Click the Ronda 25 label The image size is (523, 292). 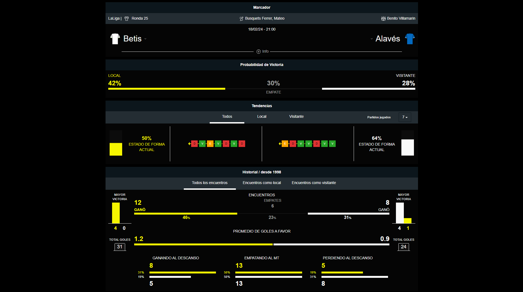click(140, 19)
